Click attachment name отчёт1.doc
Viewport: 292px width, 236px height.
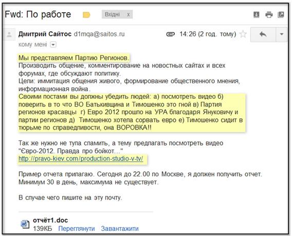(x=50, y=221)
